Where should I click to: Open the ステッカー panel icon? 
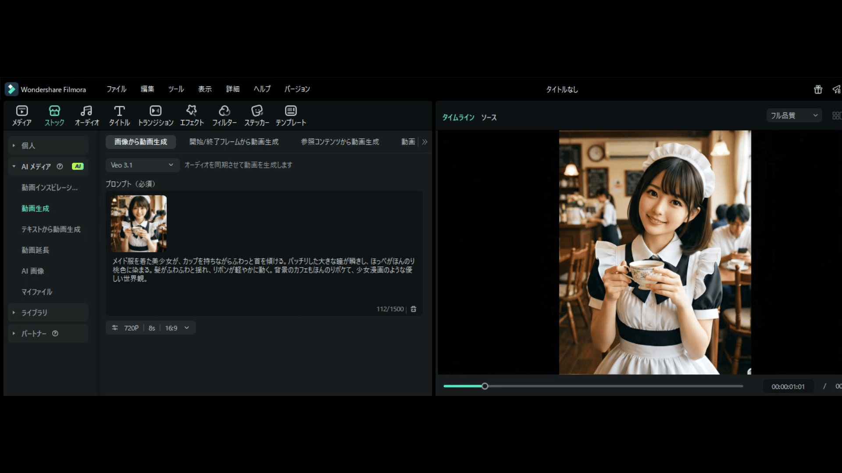pos(257,115)
